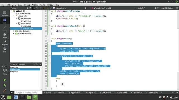Click the Run green play button
179x100 pixels.
click(x=5, y=80)
